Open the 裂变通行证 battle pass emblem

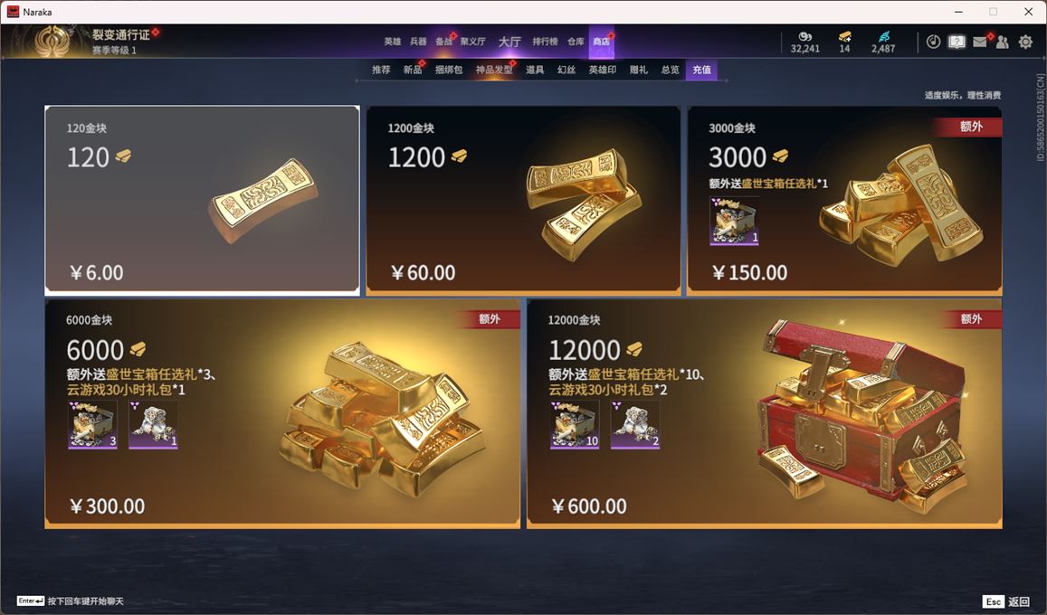click(52, 42)
